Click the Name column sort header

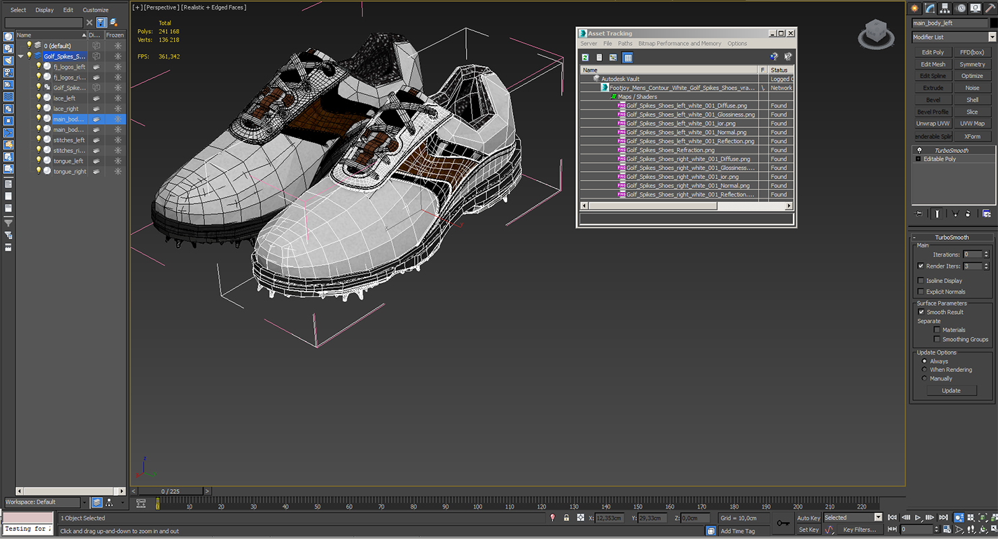[51, 35]
